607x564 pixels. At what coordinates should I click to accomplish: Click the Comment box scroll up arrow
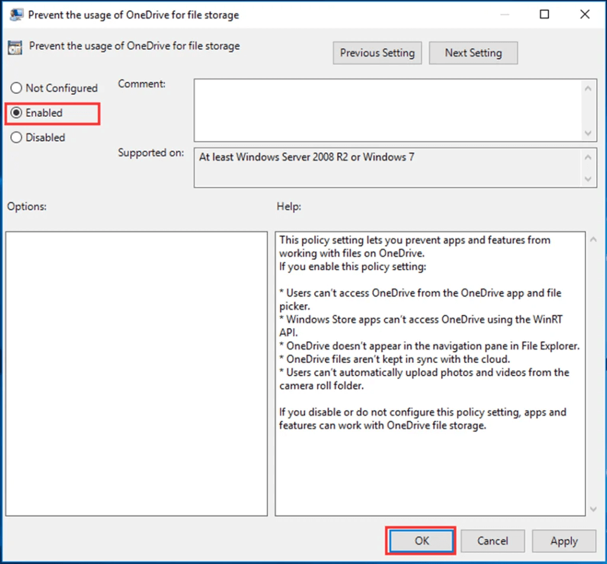(588, 89)
